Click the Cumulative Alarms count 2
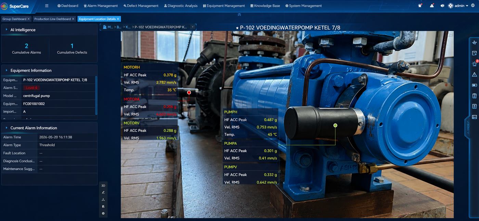The width and height of the screenshot is (479, 221). pos(26,46)
